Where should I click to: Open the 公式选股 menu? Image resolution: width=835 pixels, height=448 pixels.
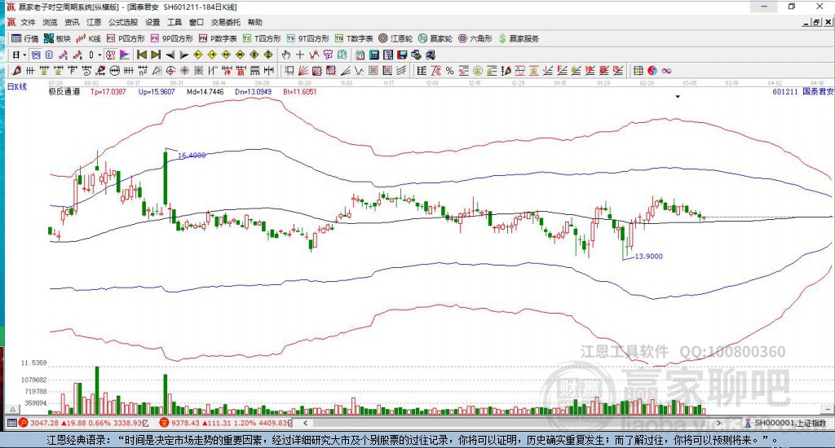[x=123, y=22]
